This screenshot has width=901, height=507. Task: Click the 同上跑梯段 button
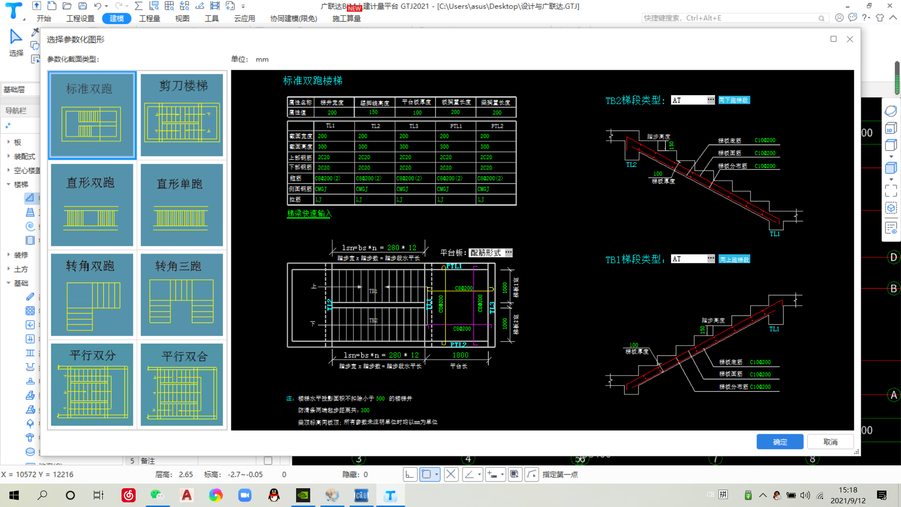[x=734, y=259]
